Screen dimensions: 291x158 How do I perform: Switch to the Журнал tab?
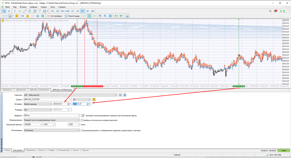[x=85, y=151]
